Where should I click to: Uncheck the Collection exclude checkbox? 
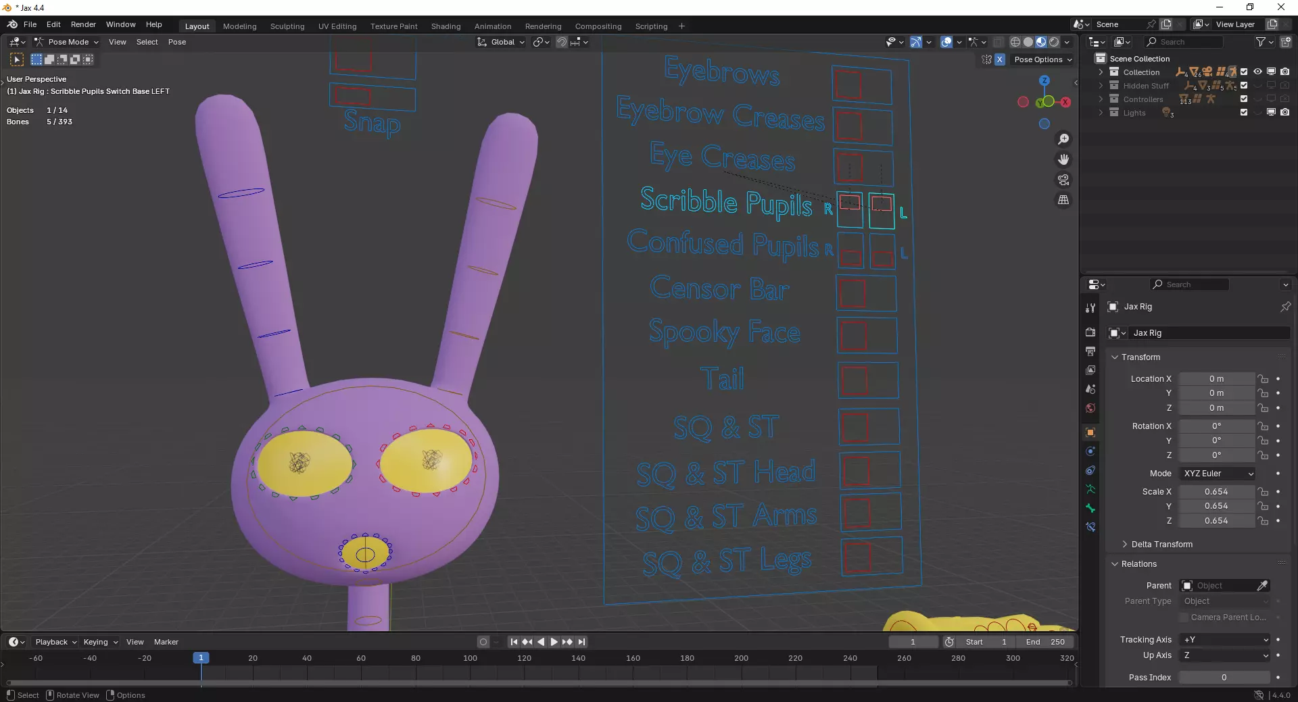pos(1244,72)
